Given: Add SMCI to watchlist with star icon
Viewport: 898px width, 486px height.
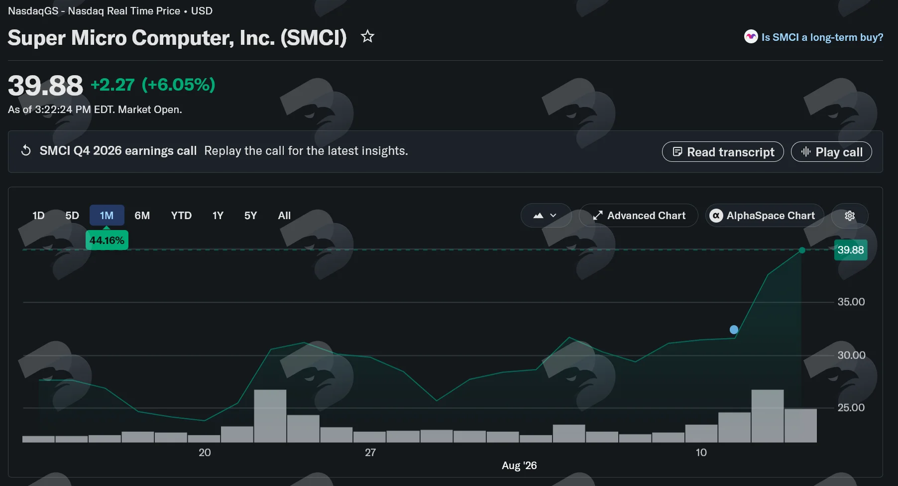Looking at the screenshot, I should pyautogui.click(x=367, y=36).
